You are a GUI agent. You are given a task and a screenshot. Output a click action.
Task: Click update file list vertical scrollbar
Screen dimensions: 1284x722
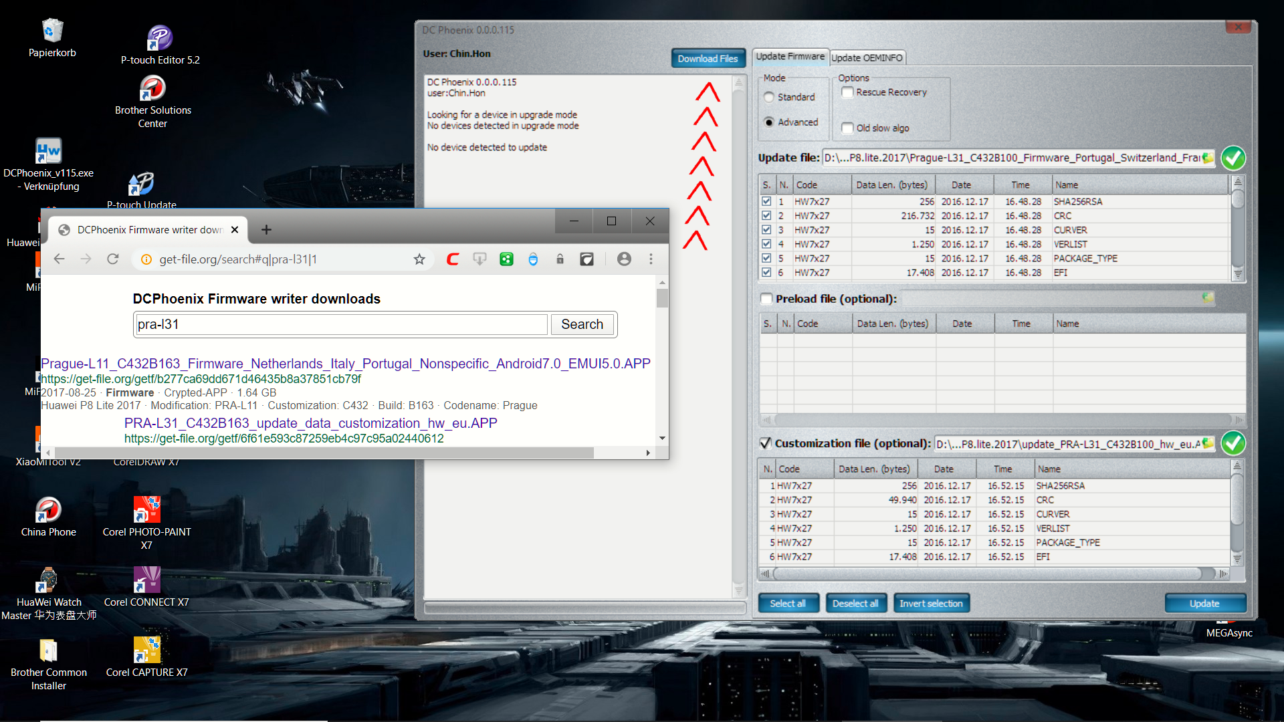(x=1238, y=228)
